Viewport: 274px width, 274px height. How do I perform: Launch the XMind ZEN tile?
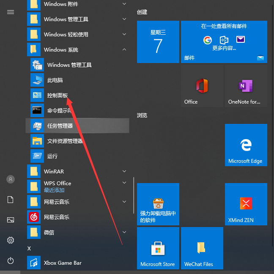246,204
